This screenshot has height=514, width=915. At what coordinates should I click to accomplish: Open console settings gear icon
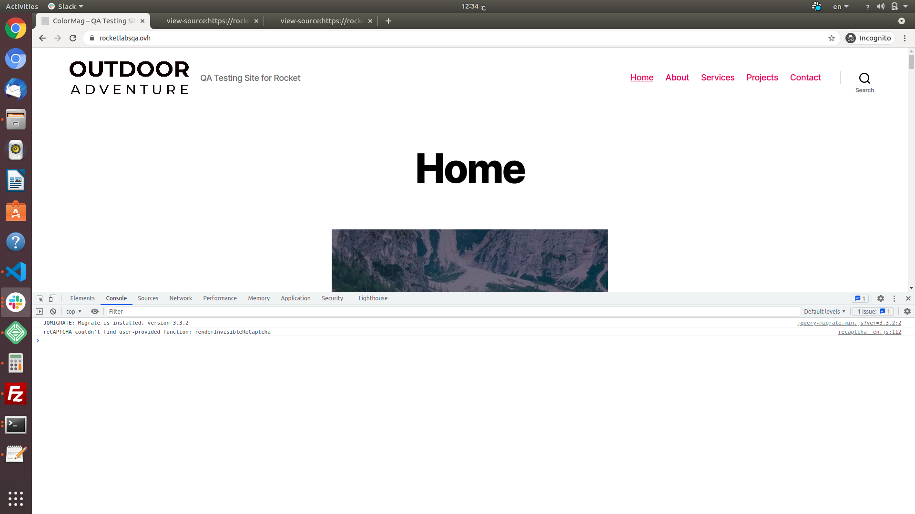click(x=907, y=311)
